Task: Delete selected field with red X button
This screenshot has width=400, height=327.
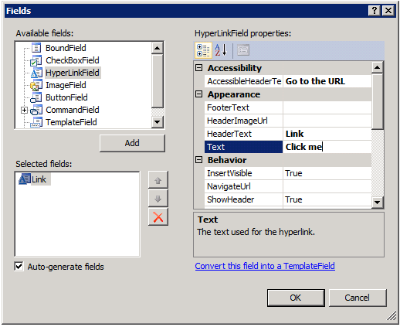Action: click(158, 217)
